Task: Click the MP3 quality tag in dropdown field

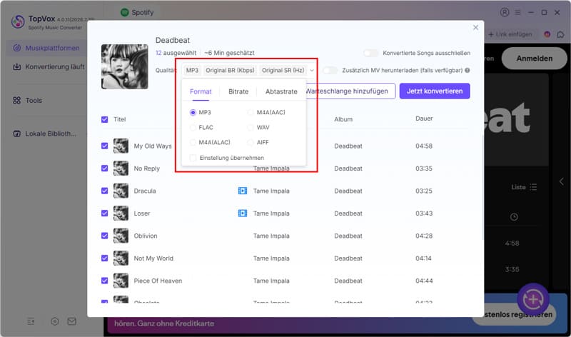Action: tap(192, 70)
